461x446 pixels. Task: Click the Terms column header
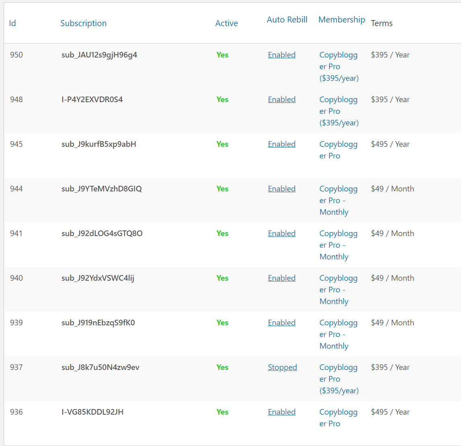(382, 23)
